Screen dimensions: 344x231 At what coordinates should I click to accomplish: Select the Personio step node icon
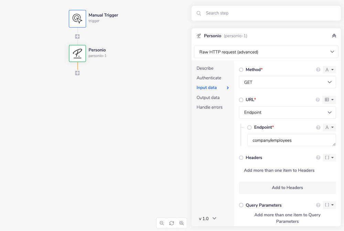77,53
